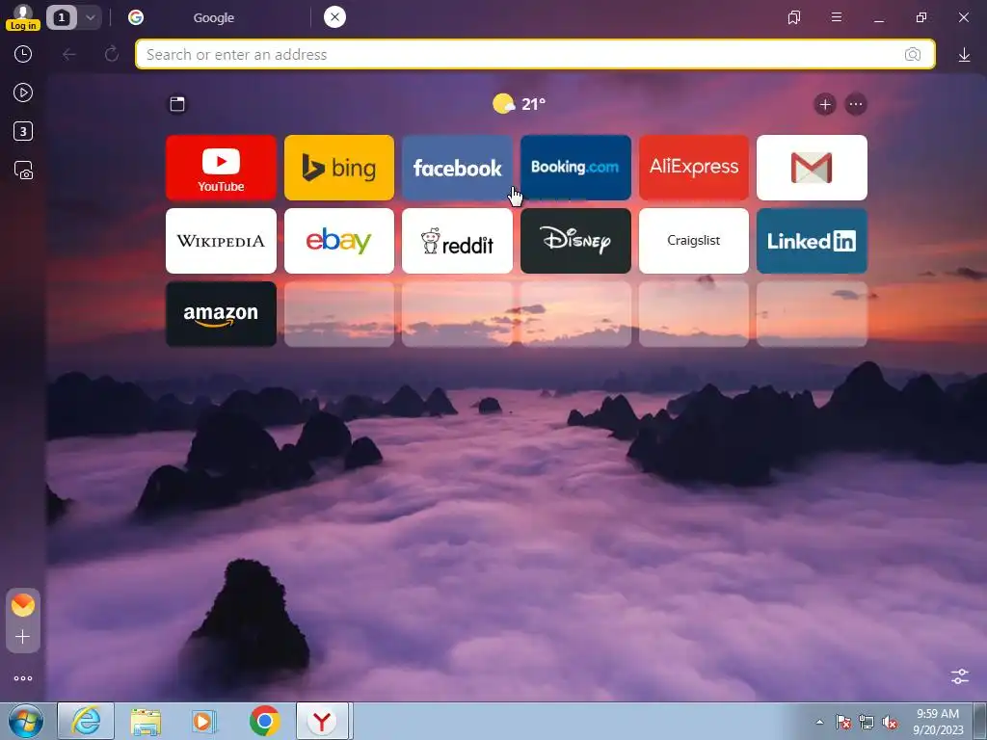This screenshot has width=987, height=740.
Task: Open the LinkedIn speed dial tile
Action: (812, 241)
